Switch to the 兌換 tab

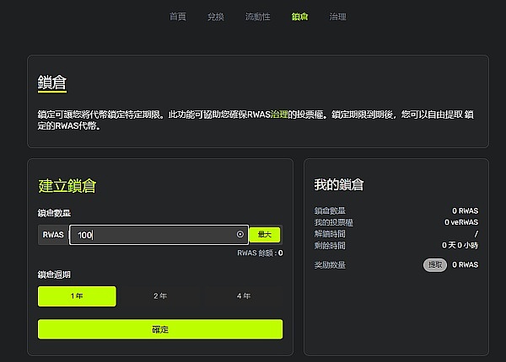pos(215,17)
